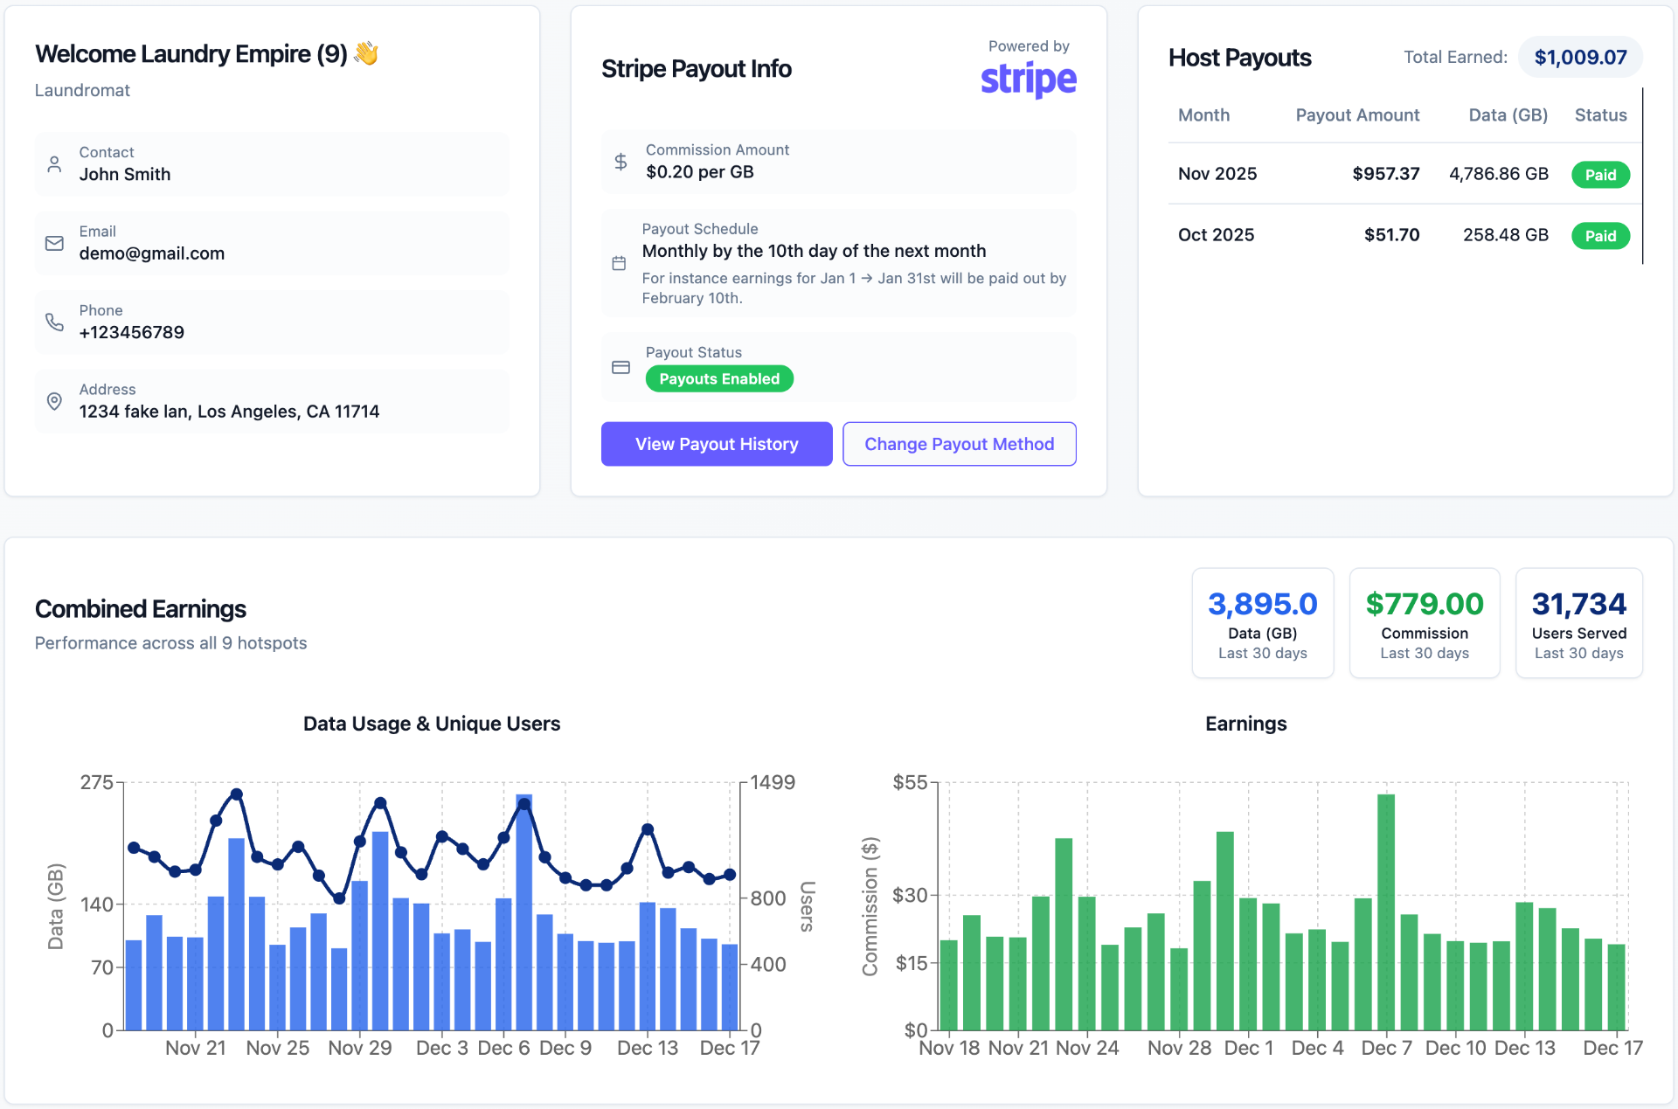Open the Payout Amount column sorter

point(1356,114)
